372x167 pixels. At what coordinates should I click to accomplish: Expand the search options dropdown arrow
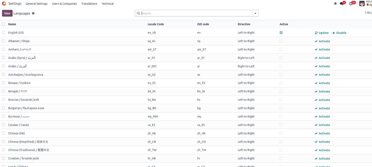[255, 13]
